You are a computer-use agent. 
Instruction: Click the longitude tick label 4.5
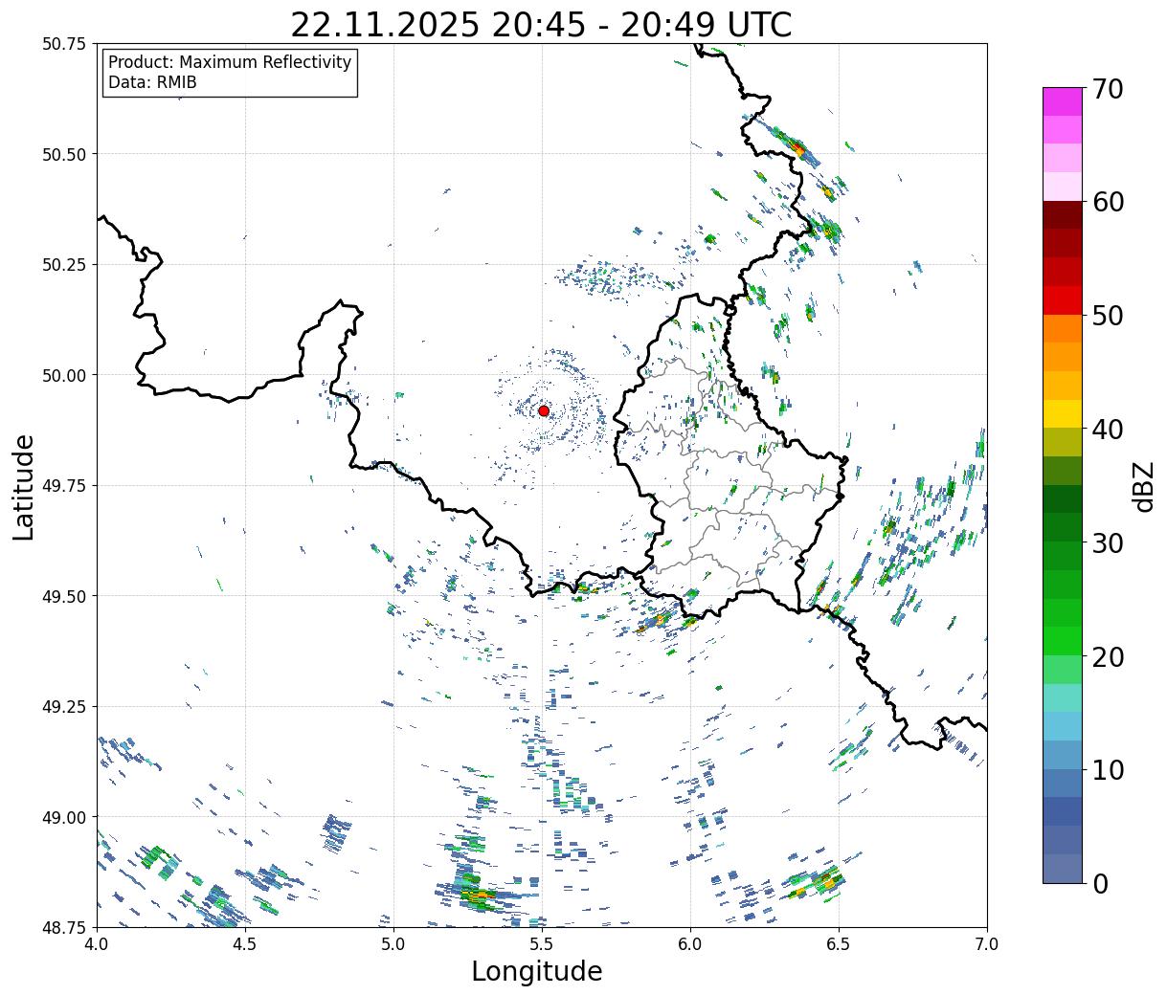click(x=245, y=944)
